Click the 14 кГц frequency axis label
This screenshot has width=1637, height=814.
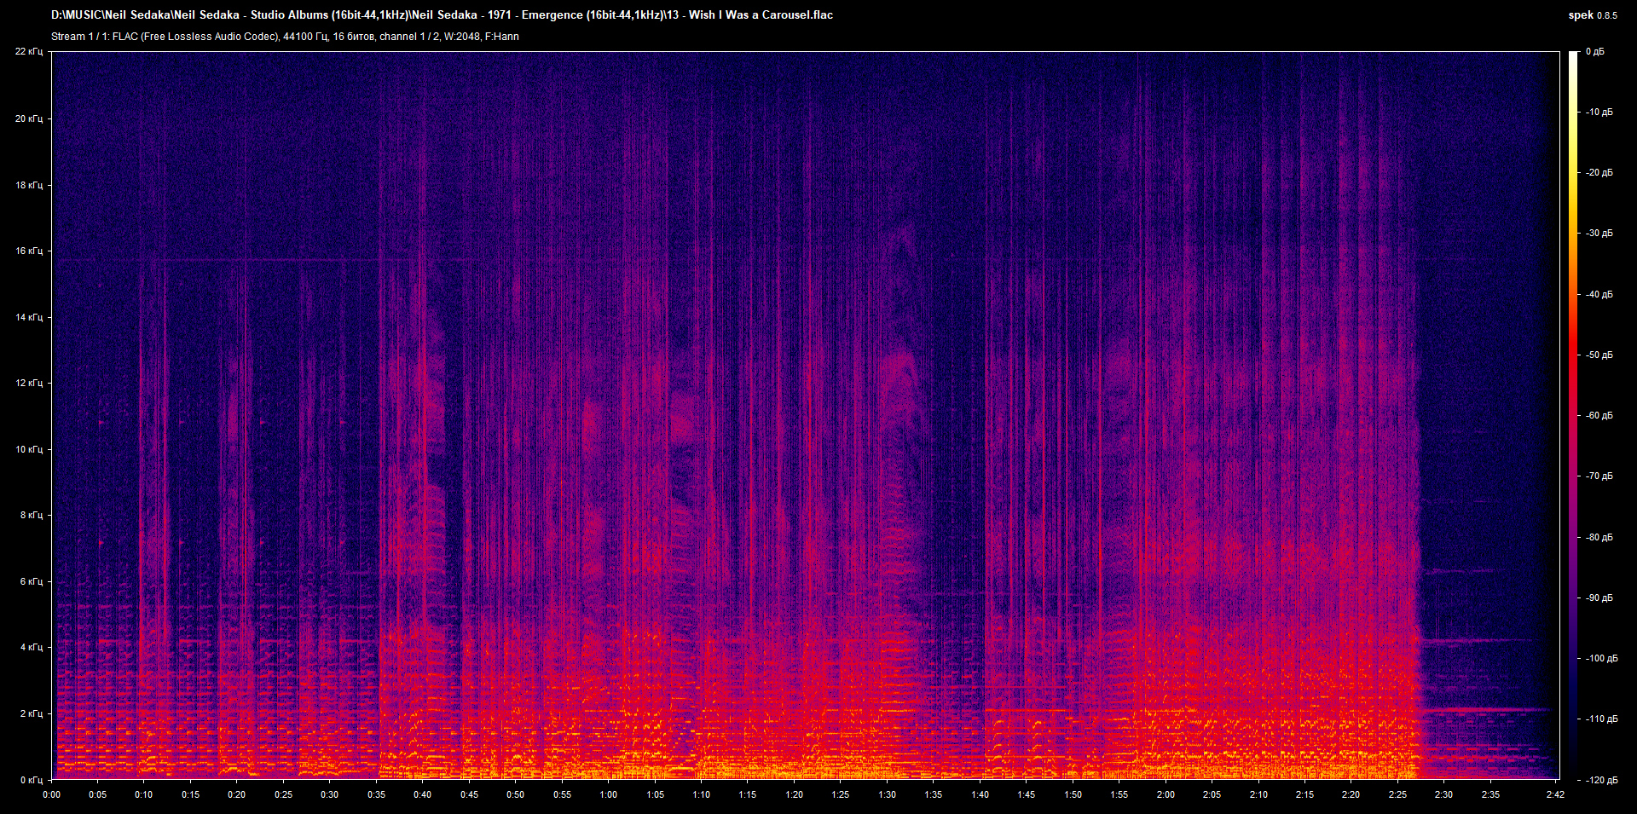28,317
